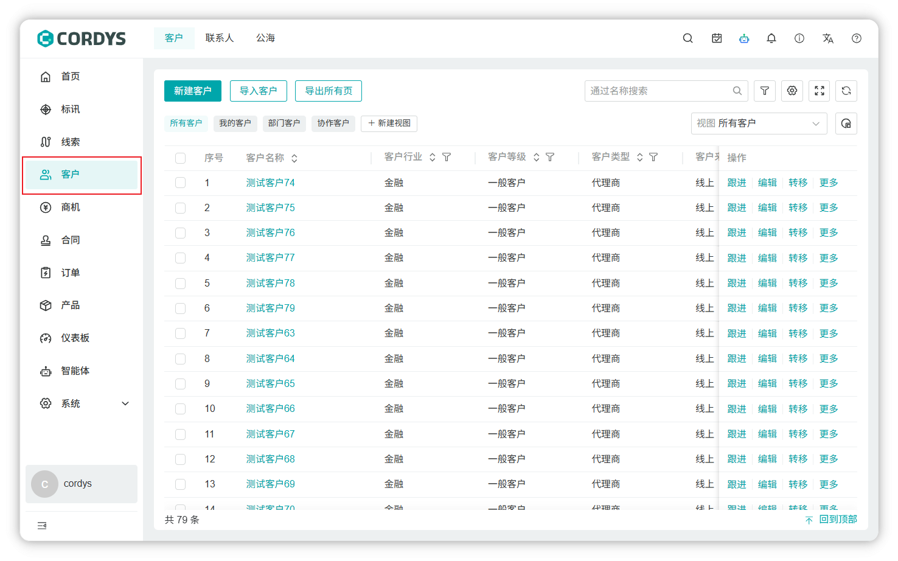Screen dimensions: 898x561
Task: Go to 商机 in the sidebar
Action: click(82, 207)
